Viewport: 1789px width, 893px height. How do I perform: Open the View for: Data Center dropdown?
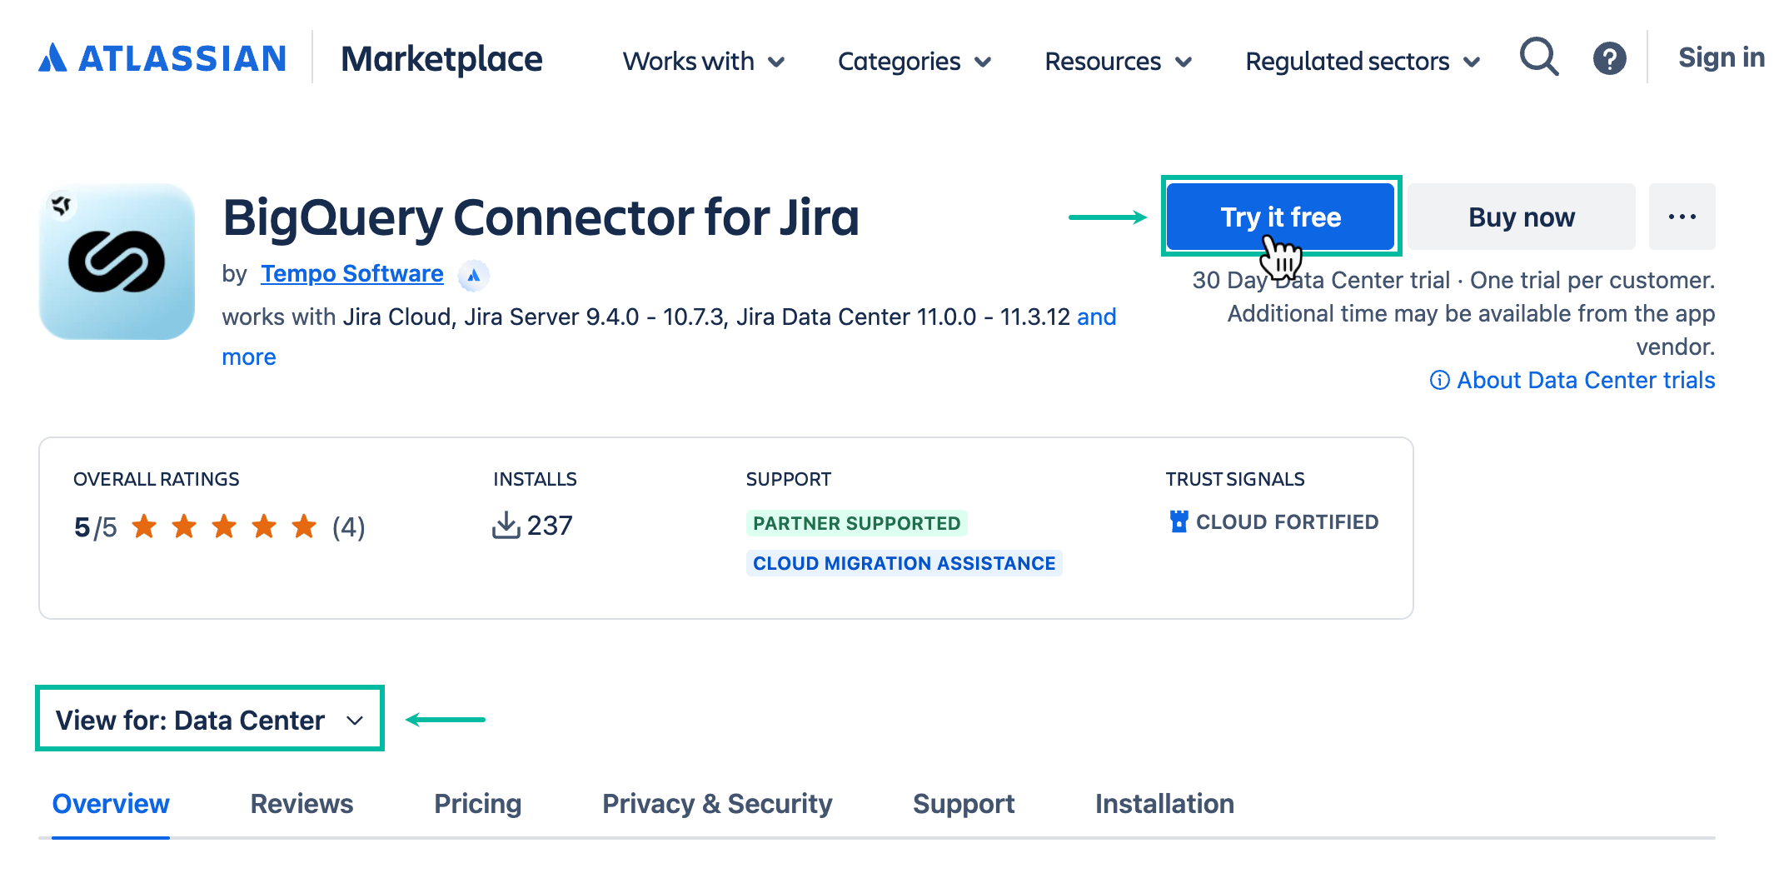click(210, 719)
